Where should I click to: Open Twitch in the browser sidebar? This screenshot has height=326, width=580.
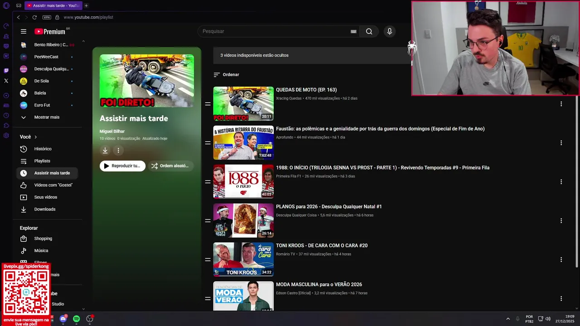[6, 71]
